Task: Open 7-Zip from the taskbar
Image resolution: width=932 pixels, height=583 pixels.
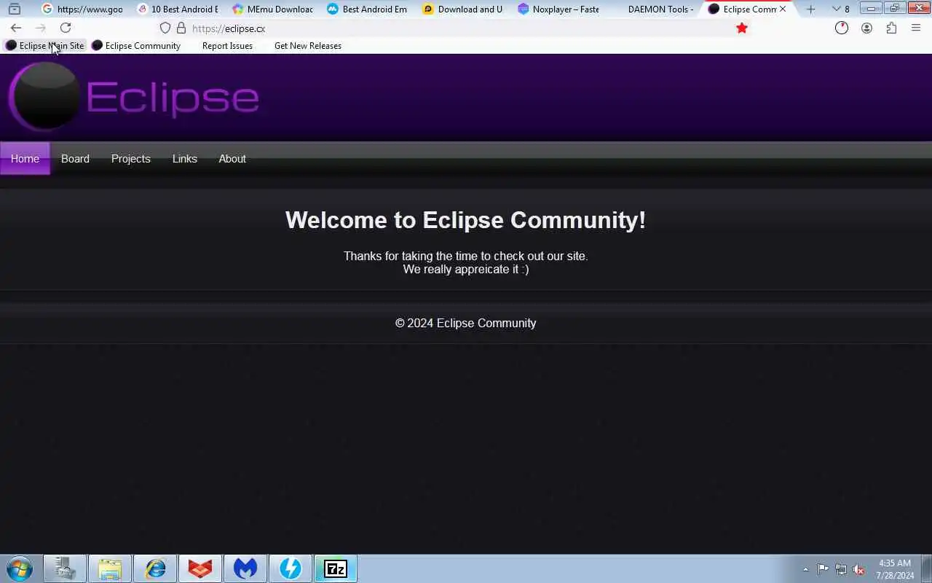Action: (336, 568)
